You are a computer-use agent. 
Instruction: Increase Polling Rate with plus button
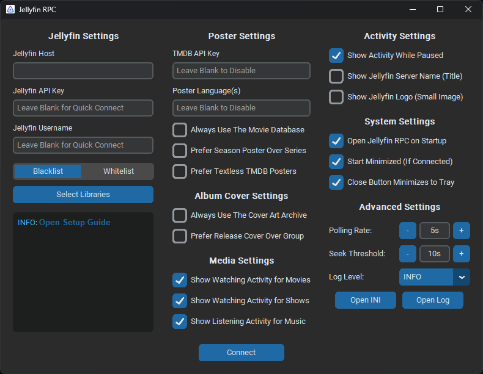462,231
